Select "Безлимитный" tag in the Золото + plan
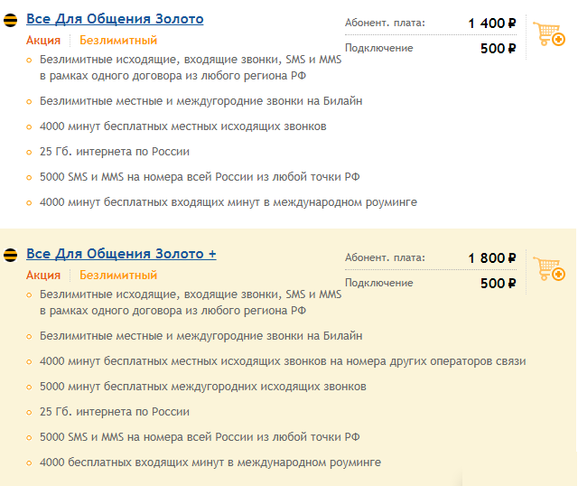578x486 pixels. coord(118,275)
